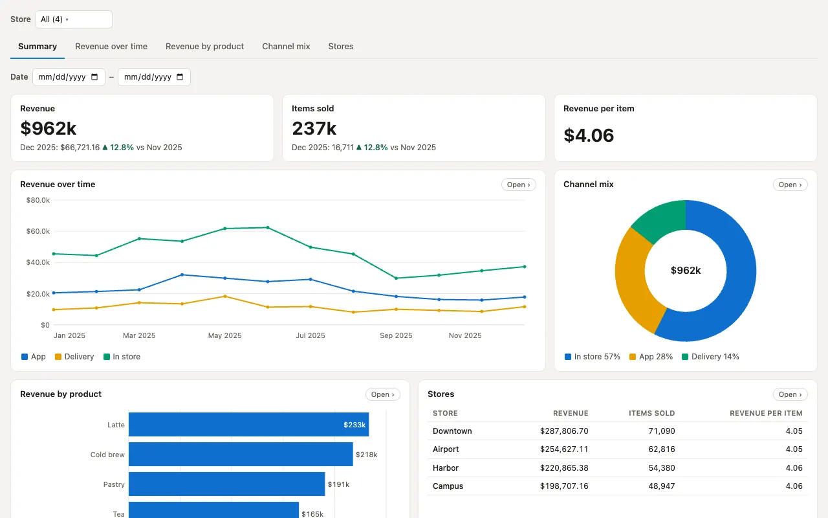Click the $218k Cold brew value label
Screen dimensions: 828x518
pos(366,455)
